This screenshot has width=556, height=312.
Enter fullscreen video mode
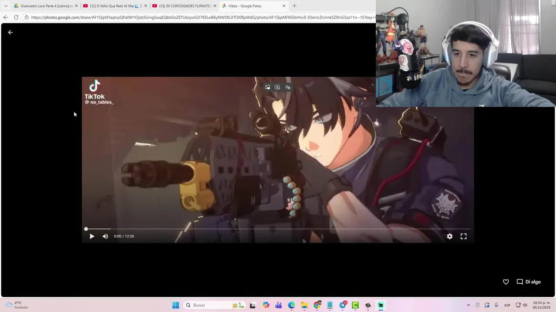coord(463,236)
